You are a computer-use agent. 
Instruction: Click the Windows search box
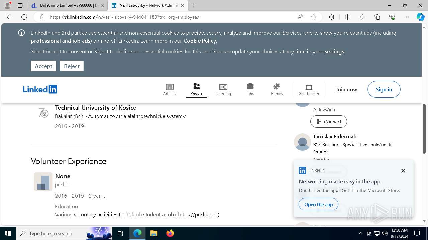64,233
